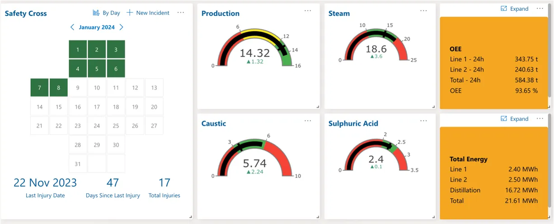This screenshot has width=554, height=224.
Task: Go to next month after January 2024
Action: coord(121,27)
